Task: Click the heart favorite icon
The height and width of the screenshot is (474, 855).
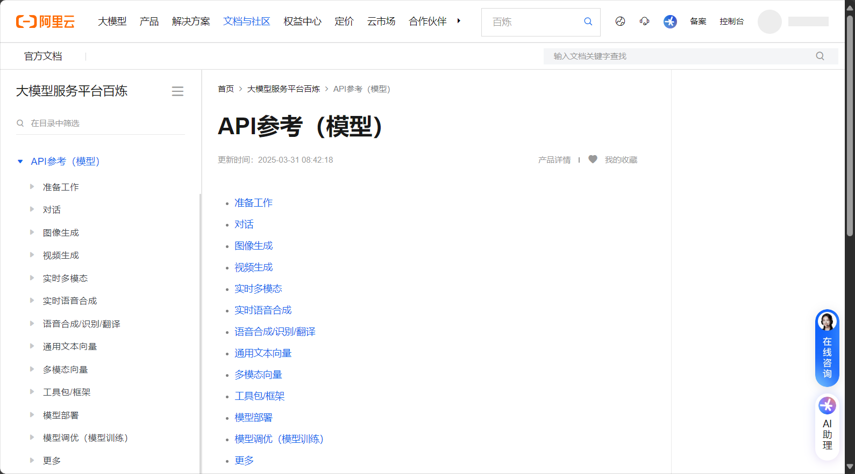Action: (593, 159)
